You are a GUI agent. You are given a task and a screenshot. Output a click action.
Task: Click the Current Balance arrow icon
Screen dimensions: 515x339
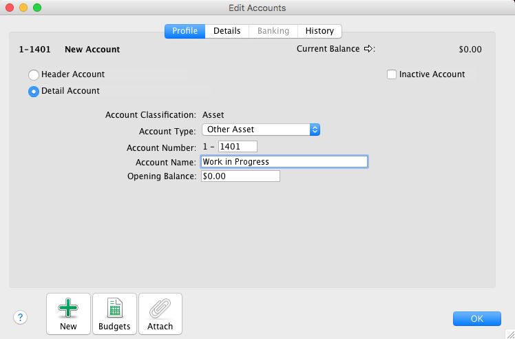pos(368,49)
